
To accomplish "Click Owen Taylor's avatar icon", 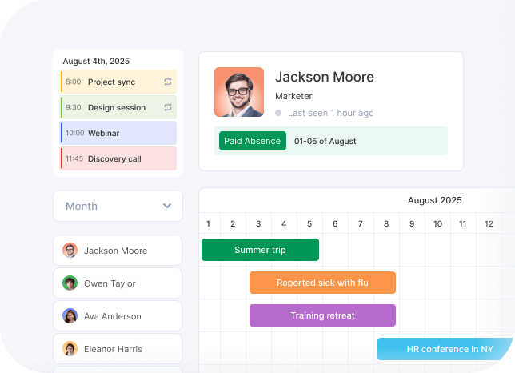I will tap(70, 283).
